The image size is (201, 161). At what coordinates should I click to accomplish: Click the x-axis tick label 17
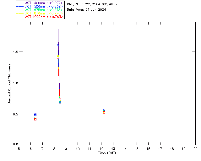160,149
